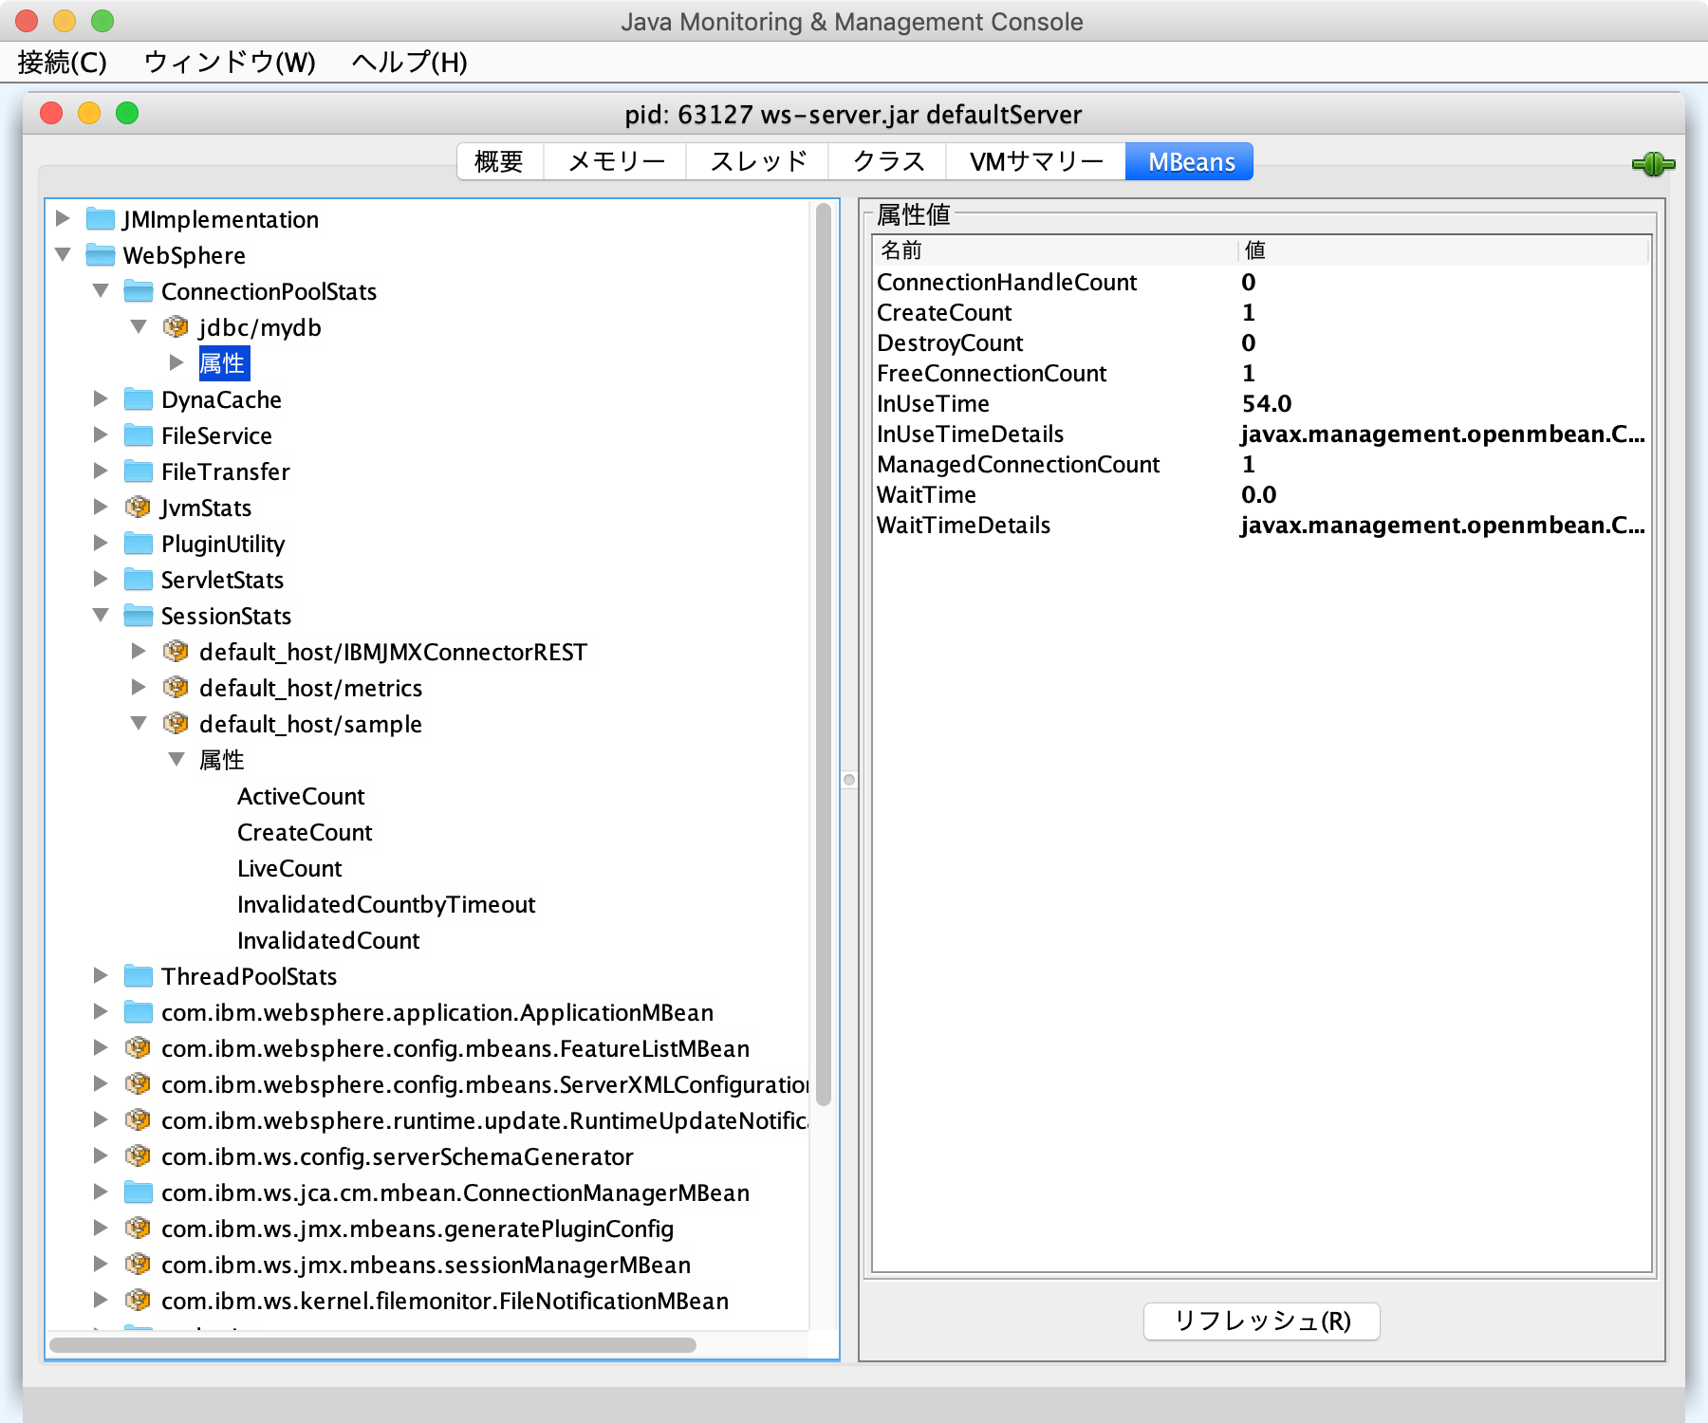Click the ThreadPoolStats folder icon

(138, 975)
